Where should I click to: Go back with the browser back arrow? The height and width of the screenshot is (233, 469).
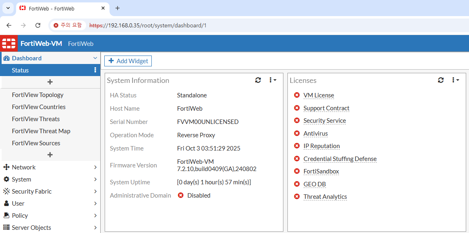9,25
